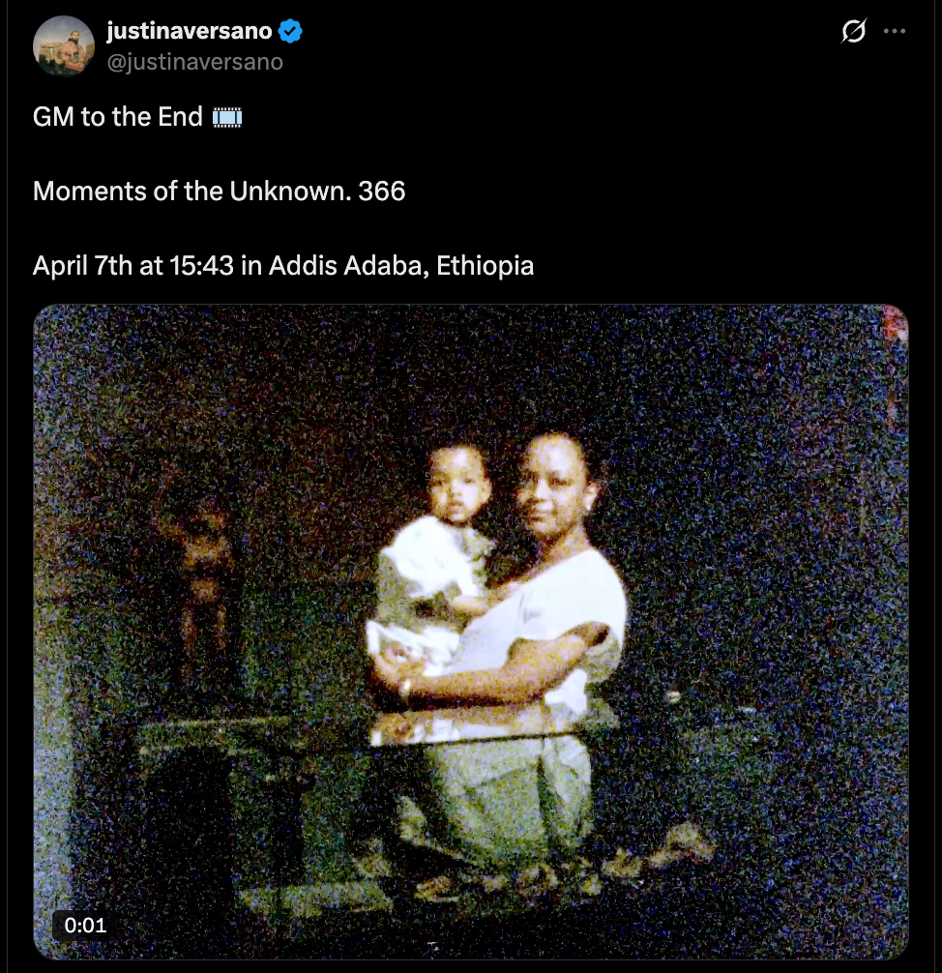
Task: Click the "April 7th at 15:43" text
Action: tap(133, 265)
